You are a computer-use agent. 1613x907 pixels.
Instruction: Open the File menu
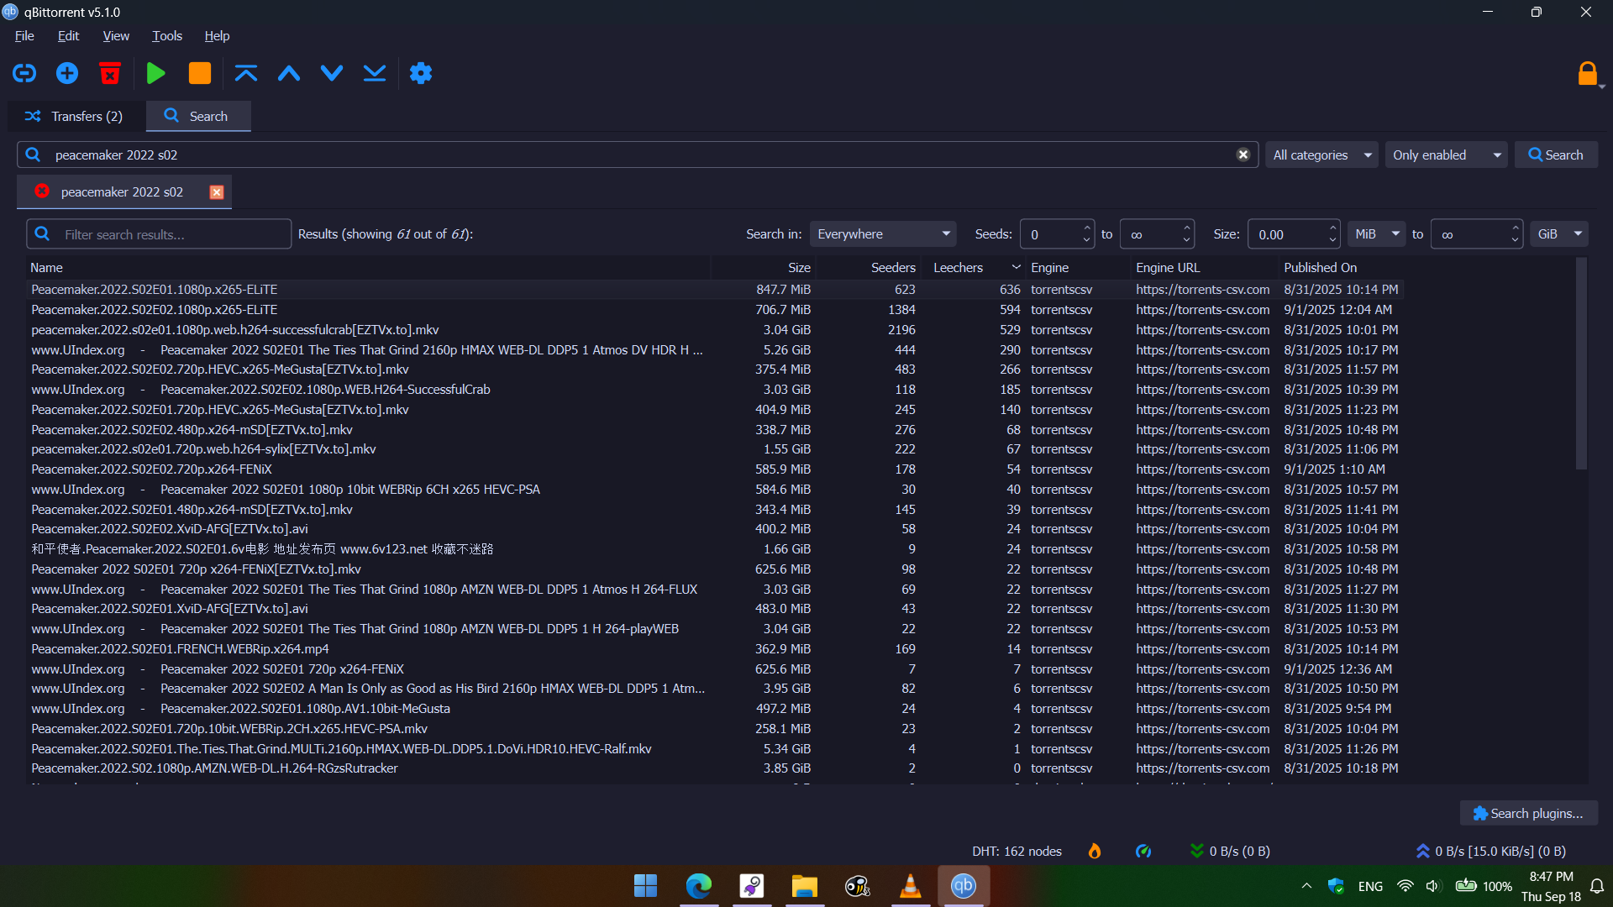24,35
